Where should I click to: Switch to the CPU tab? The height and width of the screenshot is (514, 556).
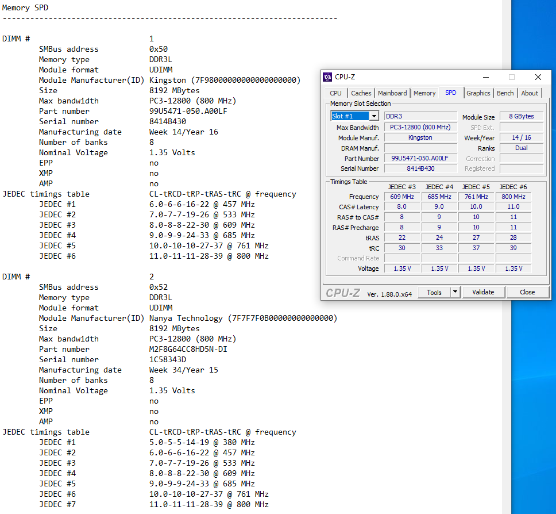point(335,93)
